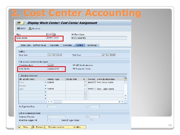The height and width of the screenshot is (135, 180).
Task: Open the Hierarchy toolbar button
Action: pos(34,28)
